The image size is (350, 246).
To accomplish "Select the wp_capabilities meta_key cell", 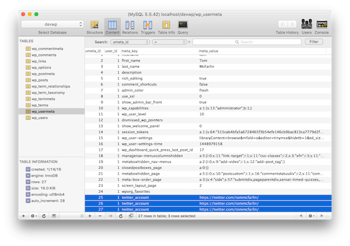I will (135, 108).
